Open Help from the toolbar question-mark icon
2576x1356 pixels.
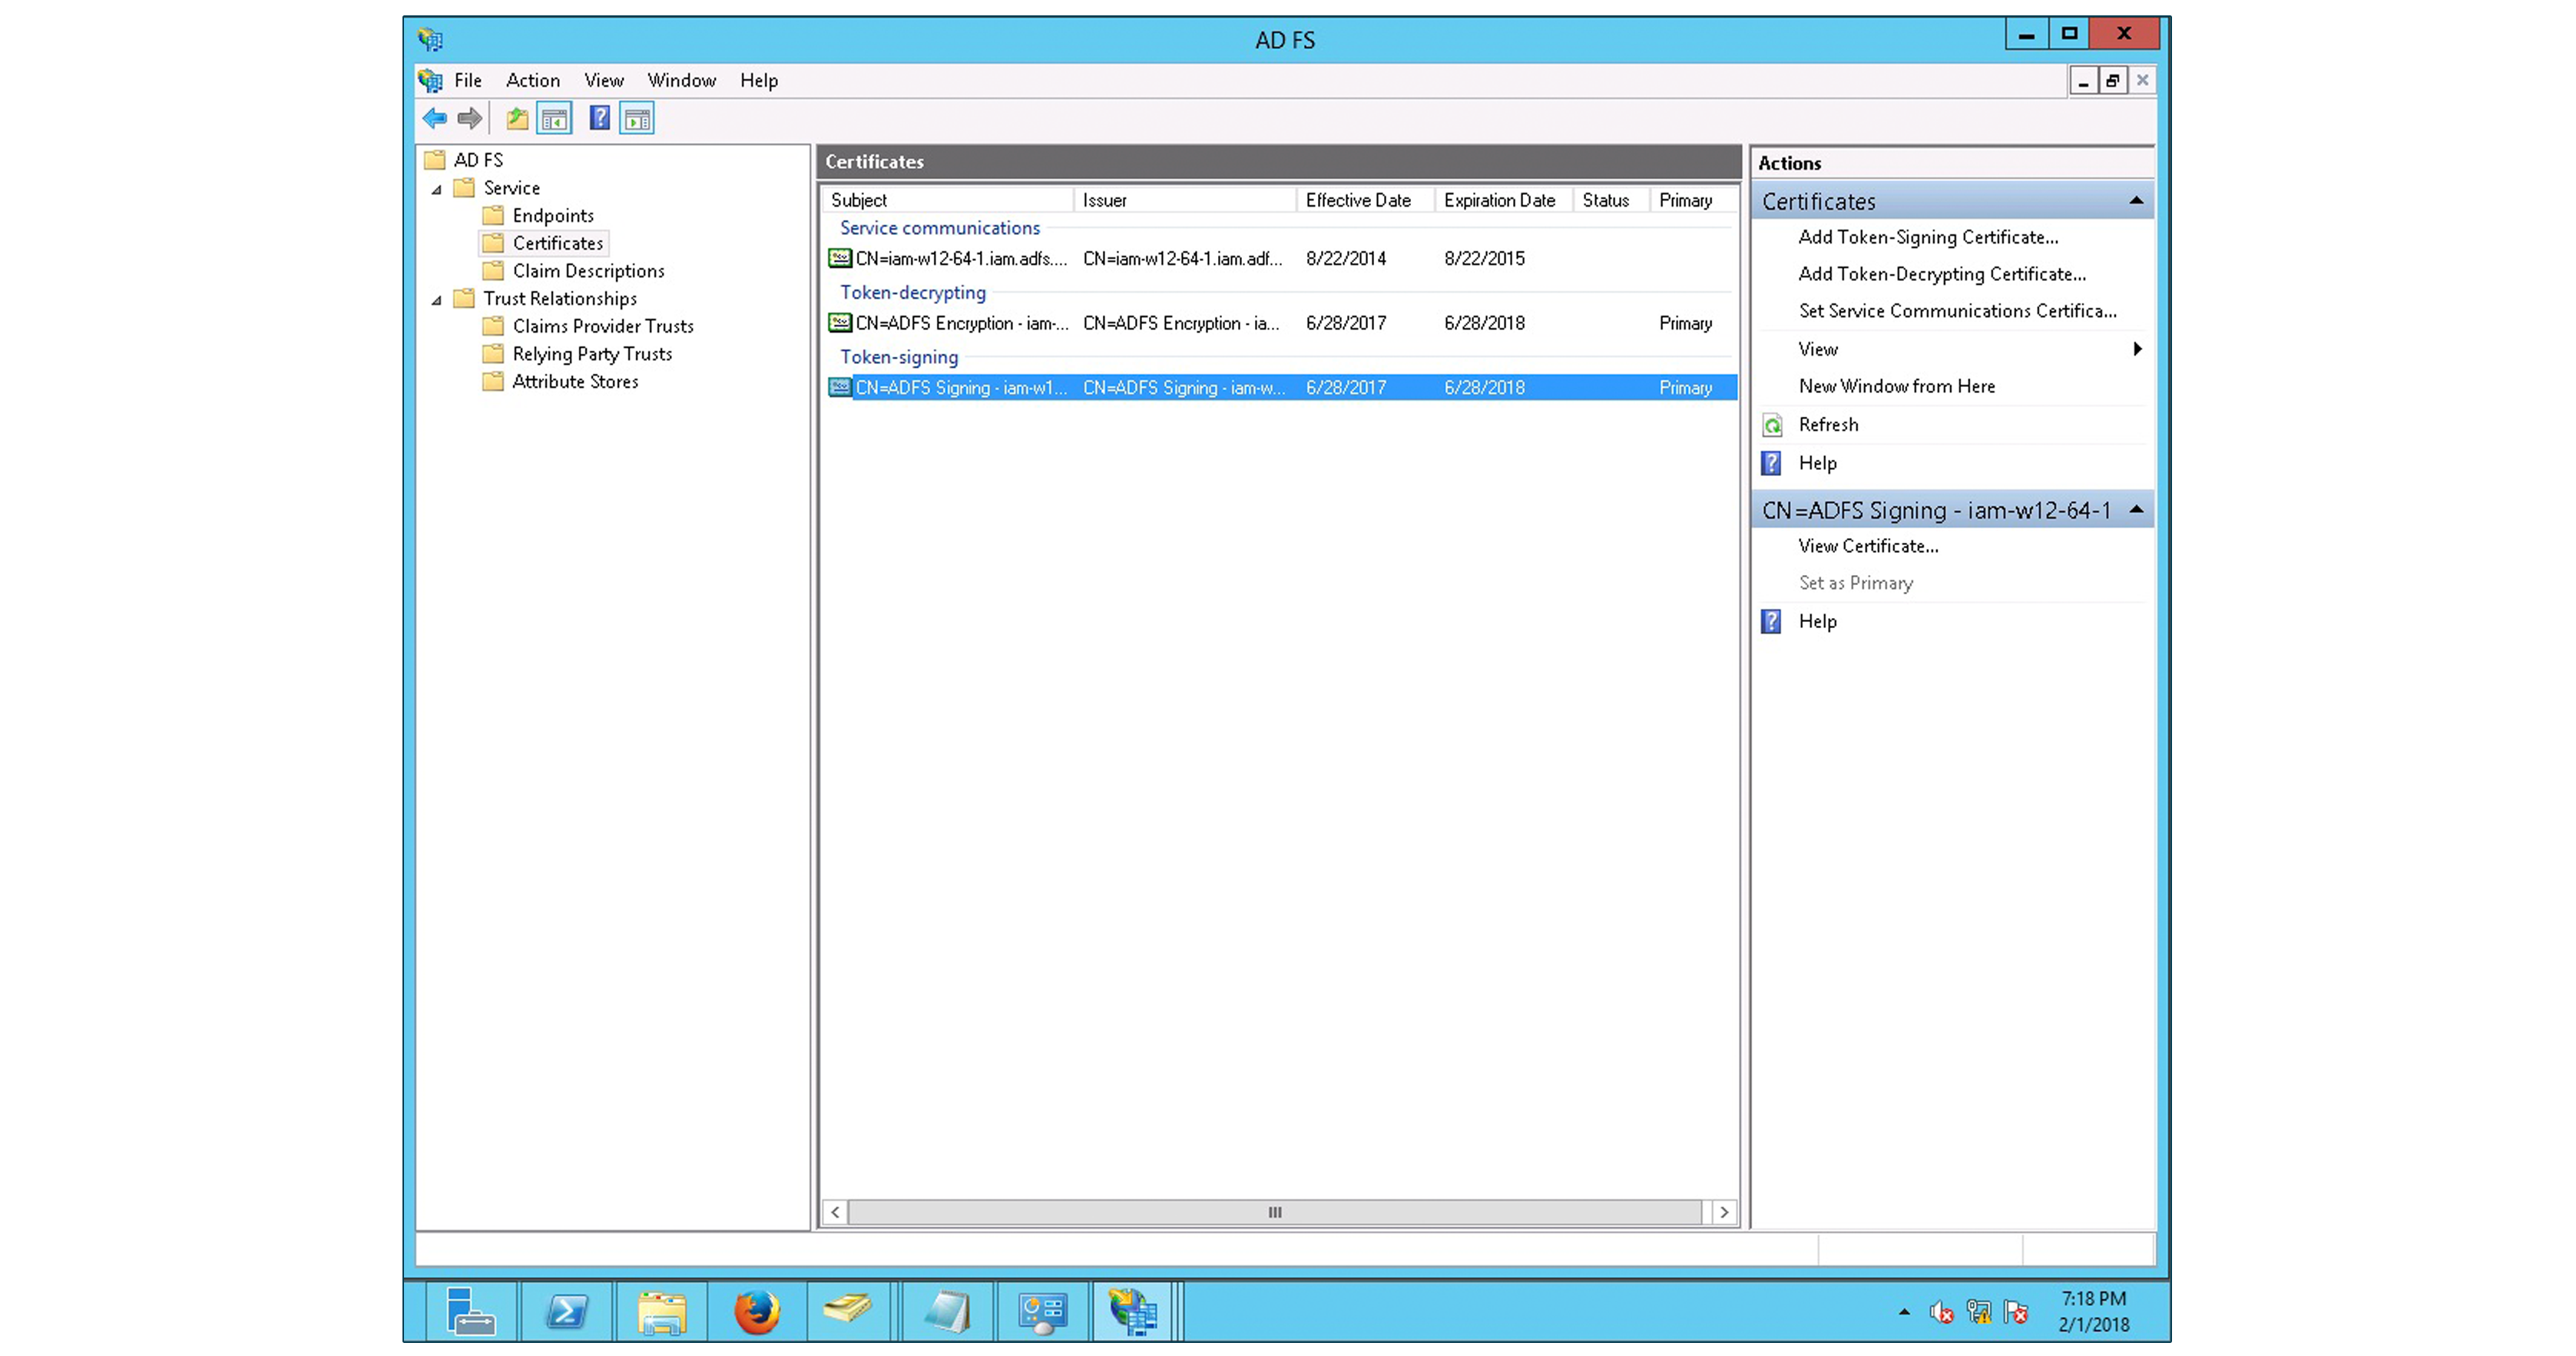pyautogui.click(x=599, y=119)
